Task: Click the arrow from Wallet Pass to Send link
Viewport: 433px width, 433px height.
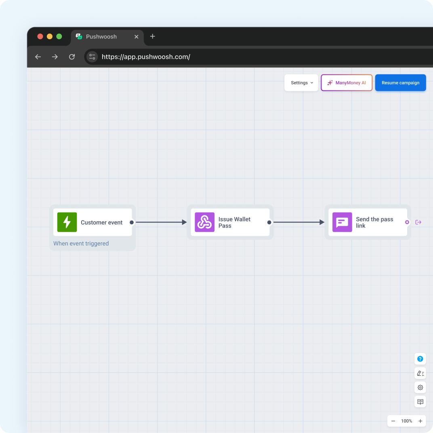Action: (298, 222)
